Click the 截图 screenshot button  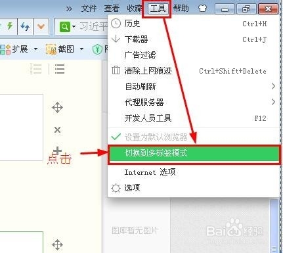click(60, 49)
